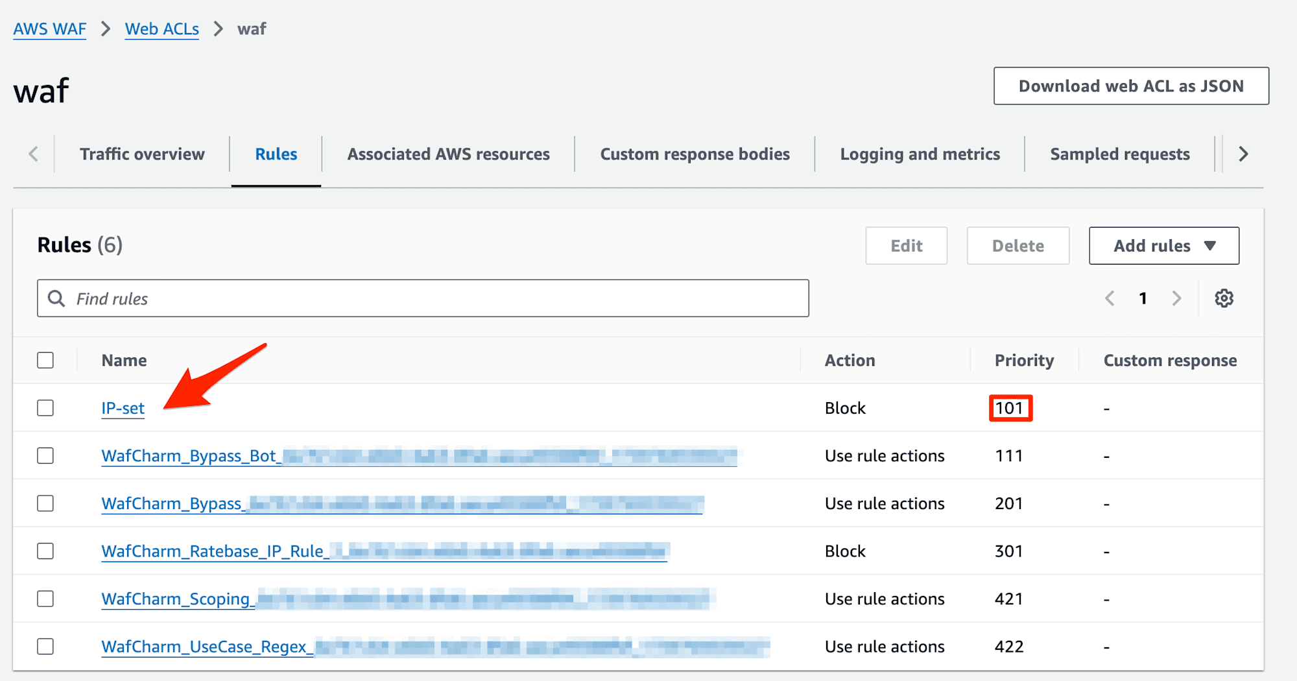
Task: Click the Name column header
Action: (124, 361)
